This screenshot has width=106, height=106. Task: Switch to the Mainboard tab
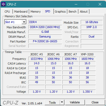(21, 12)
